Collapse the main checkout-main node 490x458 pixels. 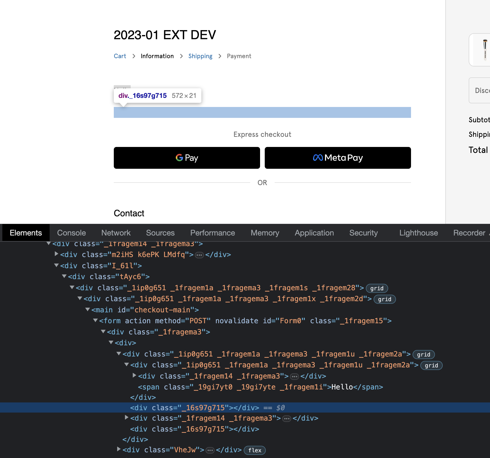(88, 310)
